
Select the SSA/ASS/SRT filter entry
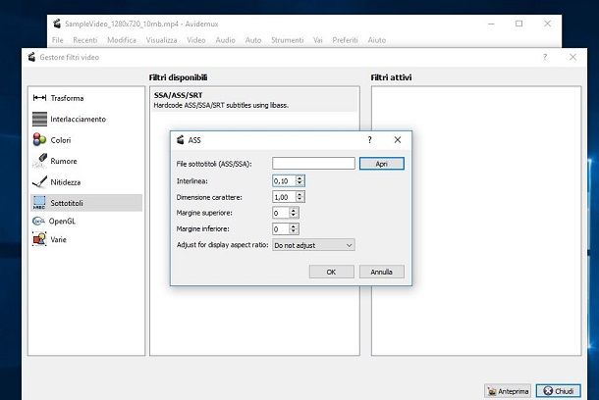point(254,100)
